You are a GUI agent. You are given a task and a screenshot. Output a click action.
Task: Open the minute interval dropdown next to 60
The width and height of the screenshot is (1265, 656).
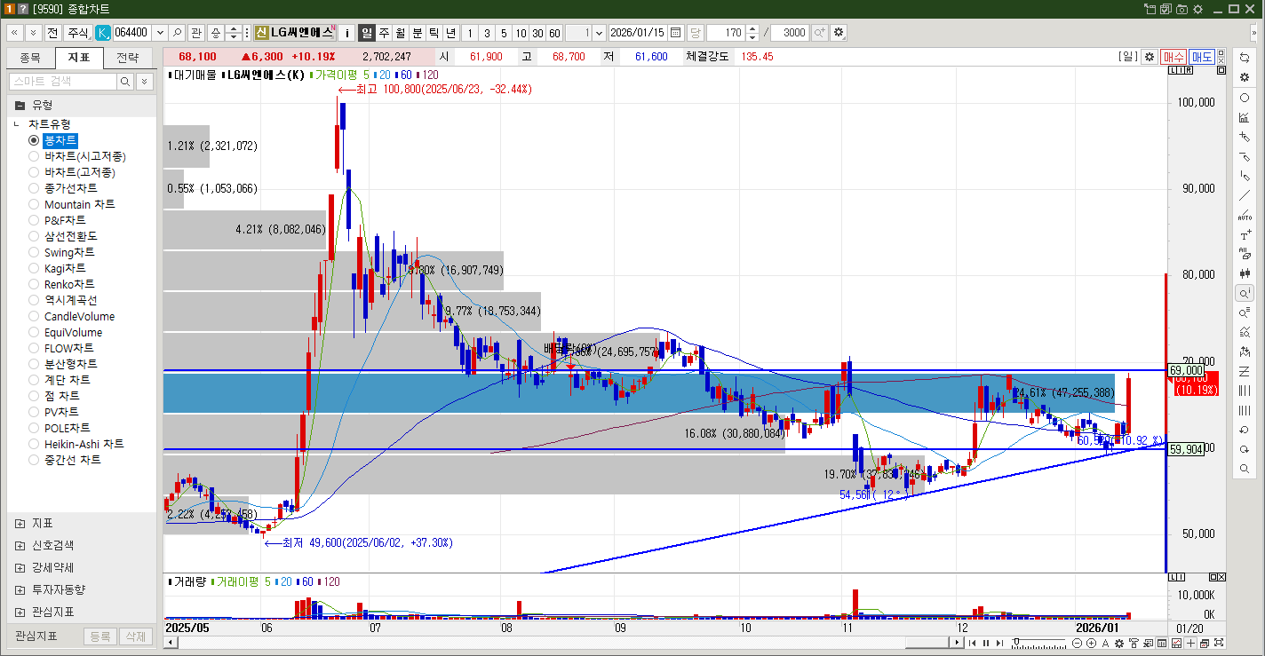(x=600, y=33)
